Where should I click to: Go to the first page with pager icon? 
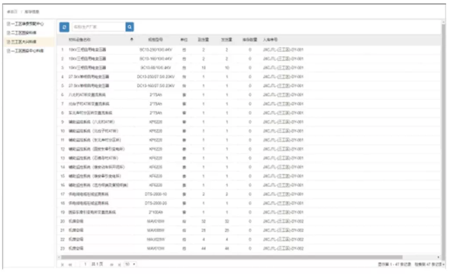62,265
